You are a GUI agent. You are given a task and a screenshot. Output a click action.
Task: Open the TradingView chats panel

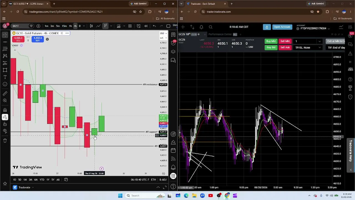point(173,60)
